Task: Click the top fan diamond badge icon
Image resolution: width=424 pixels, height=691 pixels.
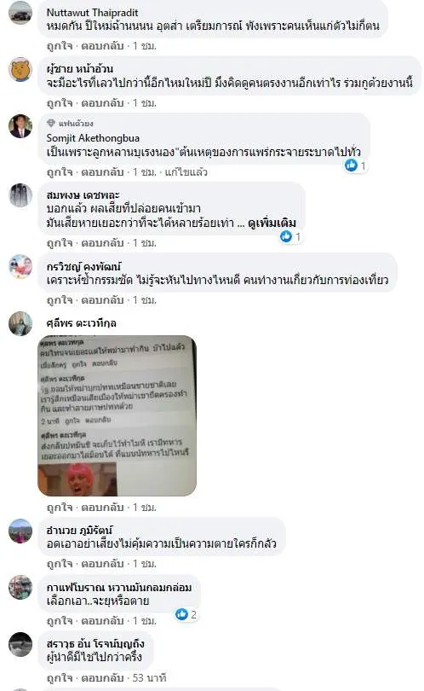Action: coord(51,123)
